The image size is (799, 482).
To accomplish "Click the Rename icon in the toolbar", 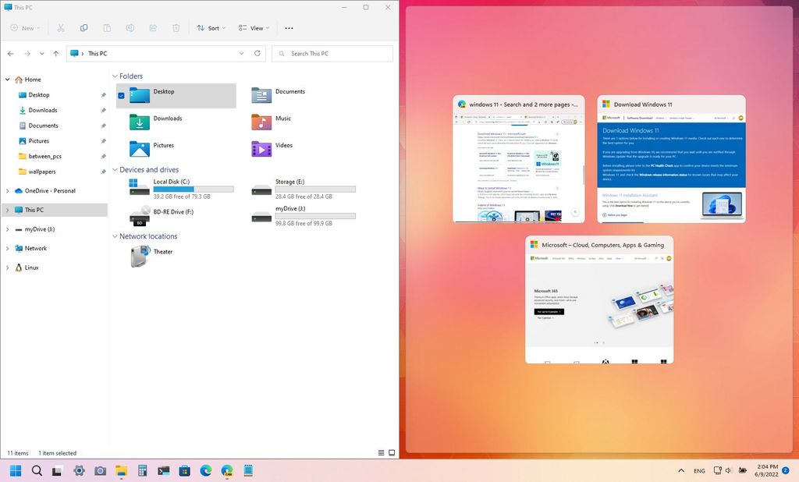I will pos(130,27).
